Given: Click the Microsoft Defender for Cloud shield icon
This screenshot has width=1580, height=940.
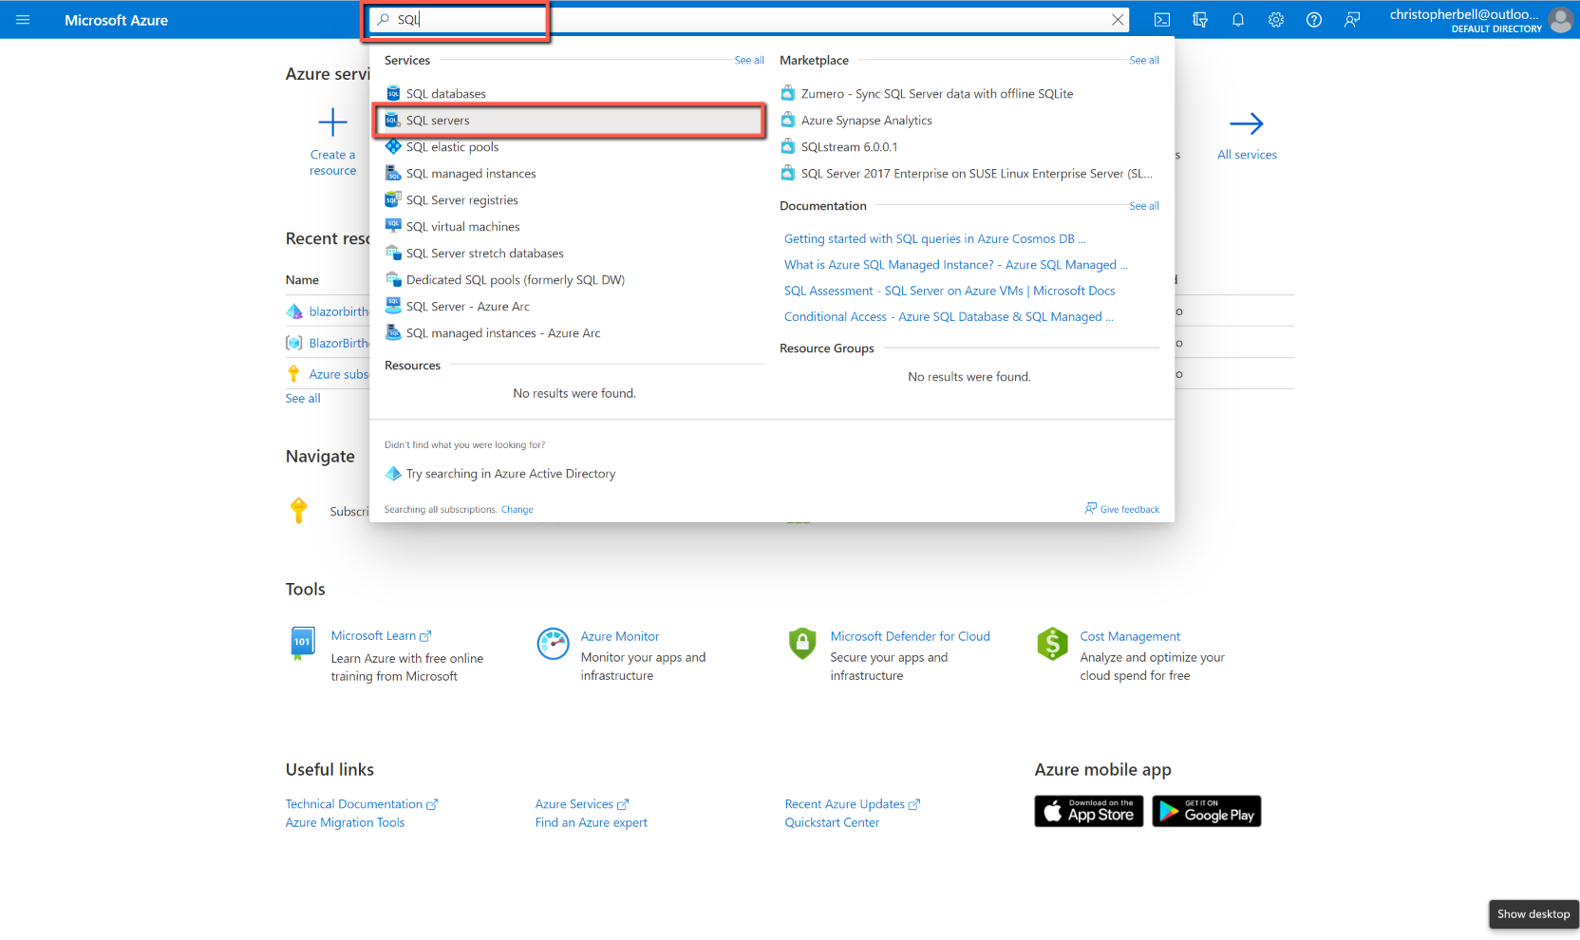Looking at the screenshot, I should click(802, 644).
